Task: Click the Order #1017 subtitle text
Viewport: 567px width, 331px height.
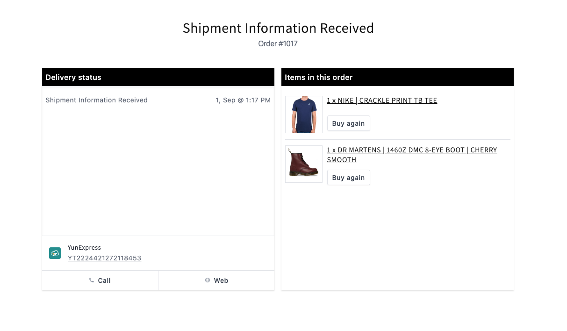Action: 278,44
